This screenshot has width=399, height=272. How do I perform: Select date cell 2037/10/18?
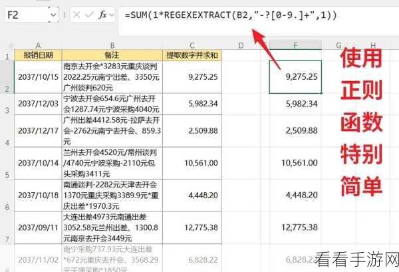38,196
